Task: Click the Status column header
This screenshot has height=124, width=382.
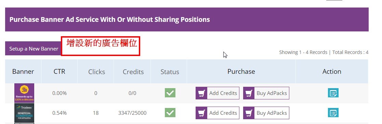Action: pyautogui.click(x=170, y=72)
